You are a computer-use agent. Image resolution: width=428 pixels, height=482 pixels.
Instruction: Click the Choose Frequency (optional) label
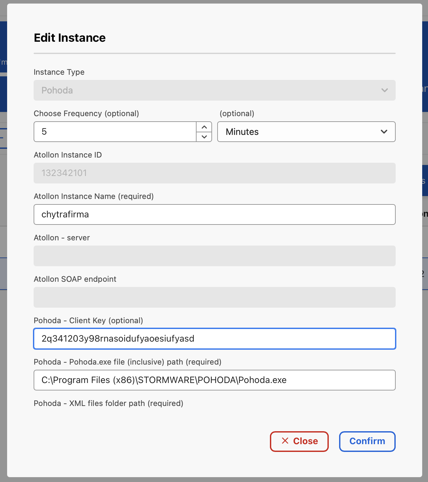pyautogui.click(x=86, y=114)
